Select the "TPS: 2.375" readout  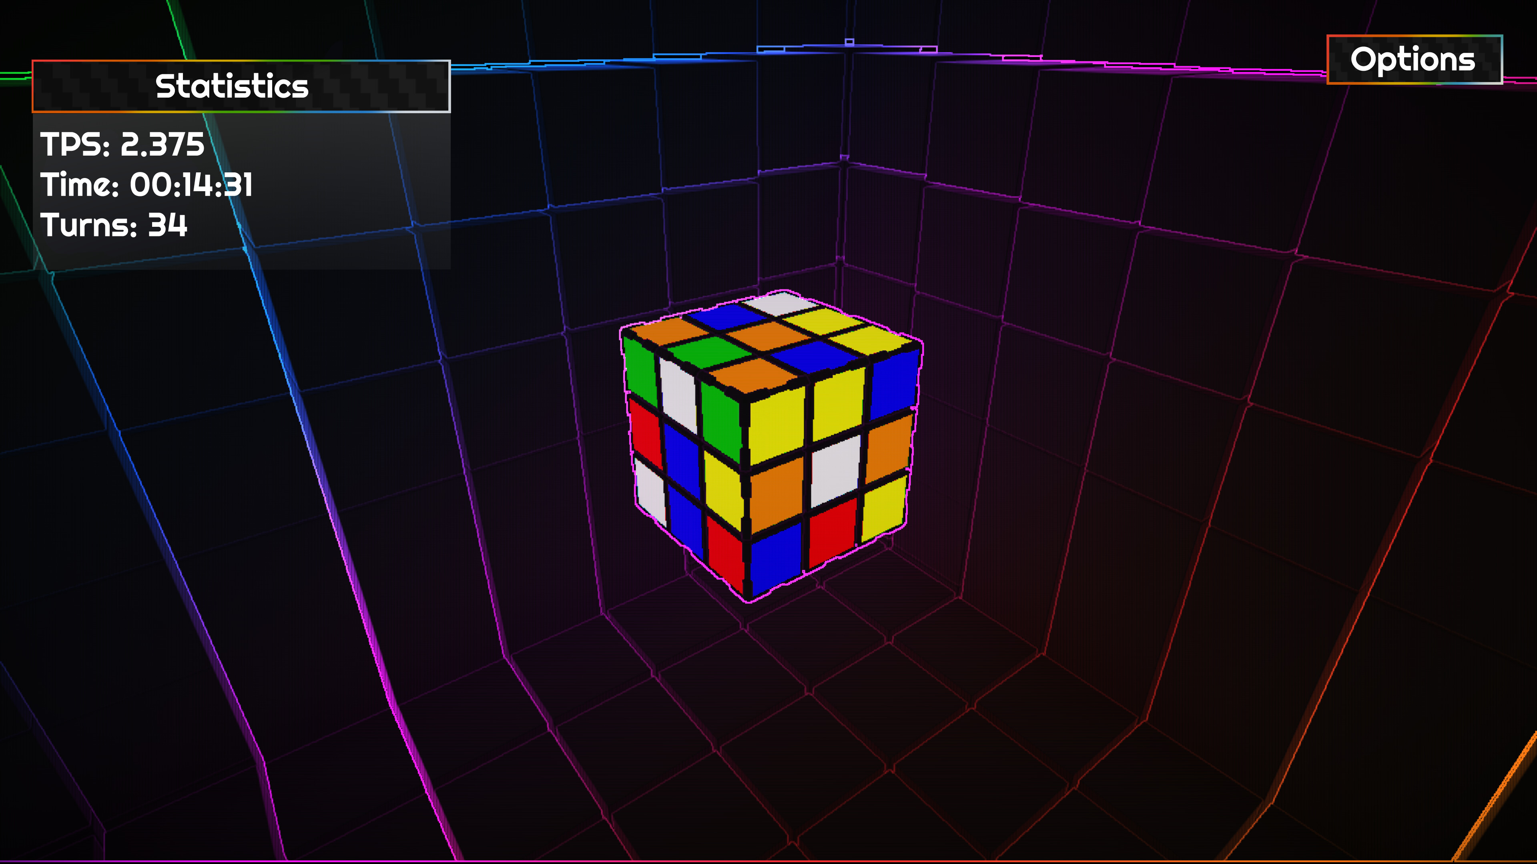tap(122, 144)
